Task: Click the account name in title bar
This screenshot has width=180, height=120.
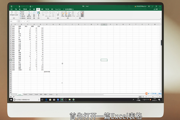Action: (141, 6)
